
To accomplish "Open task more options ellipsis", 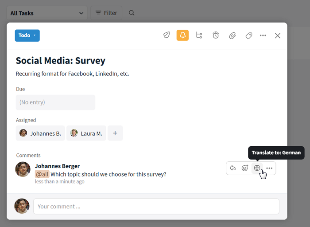I will pyautogui.click(x=263, y=35).
